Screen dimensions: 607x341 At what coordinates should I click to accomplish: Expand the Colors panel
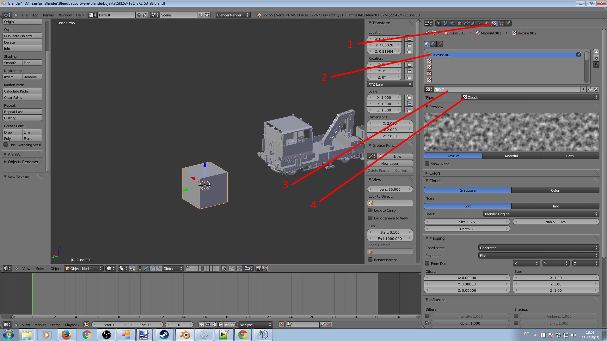[434, 173]
